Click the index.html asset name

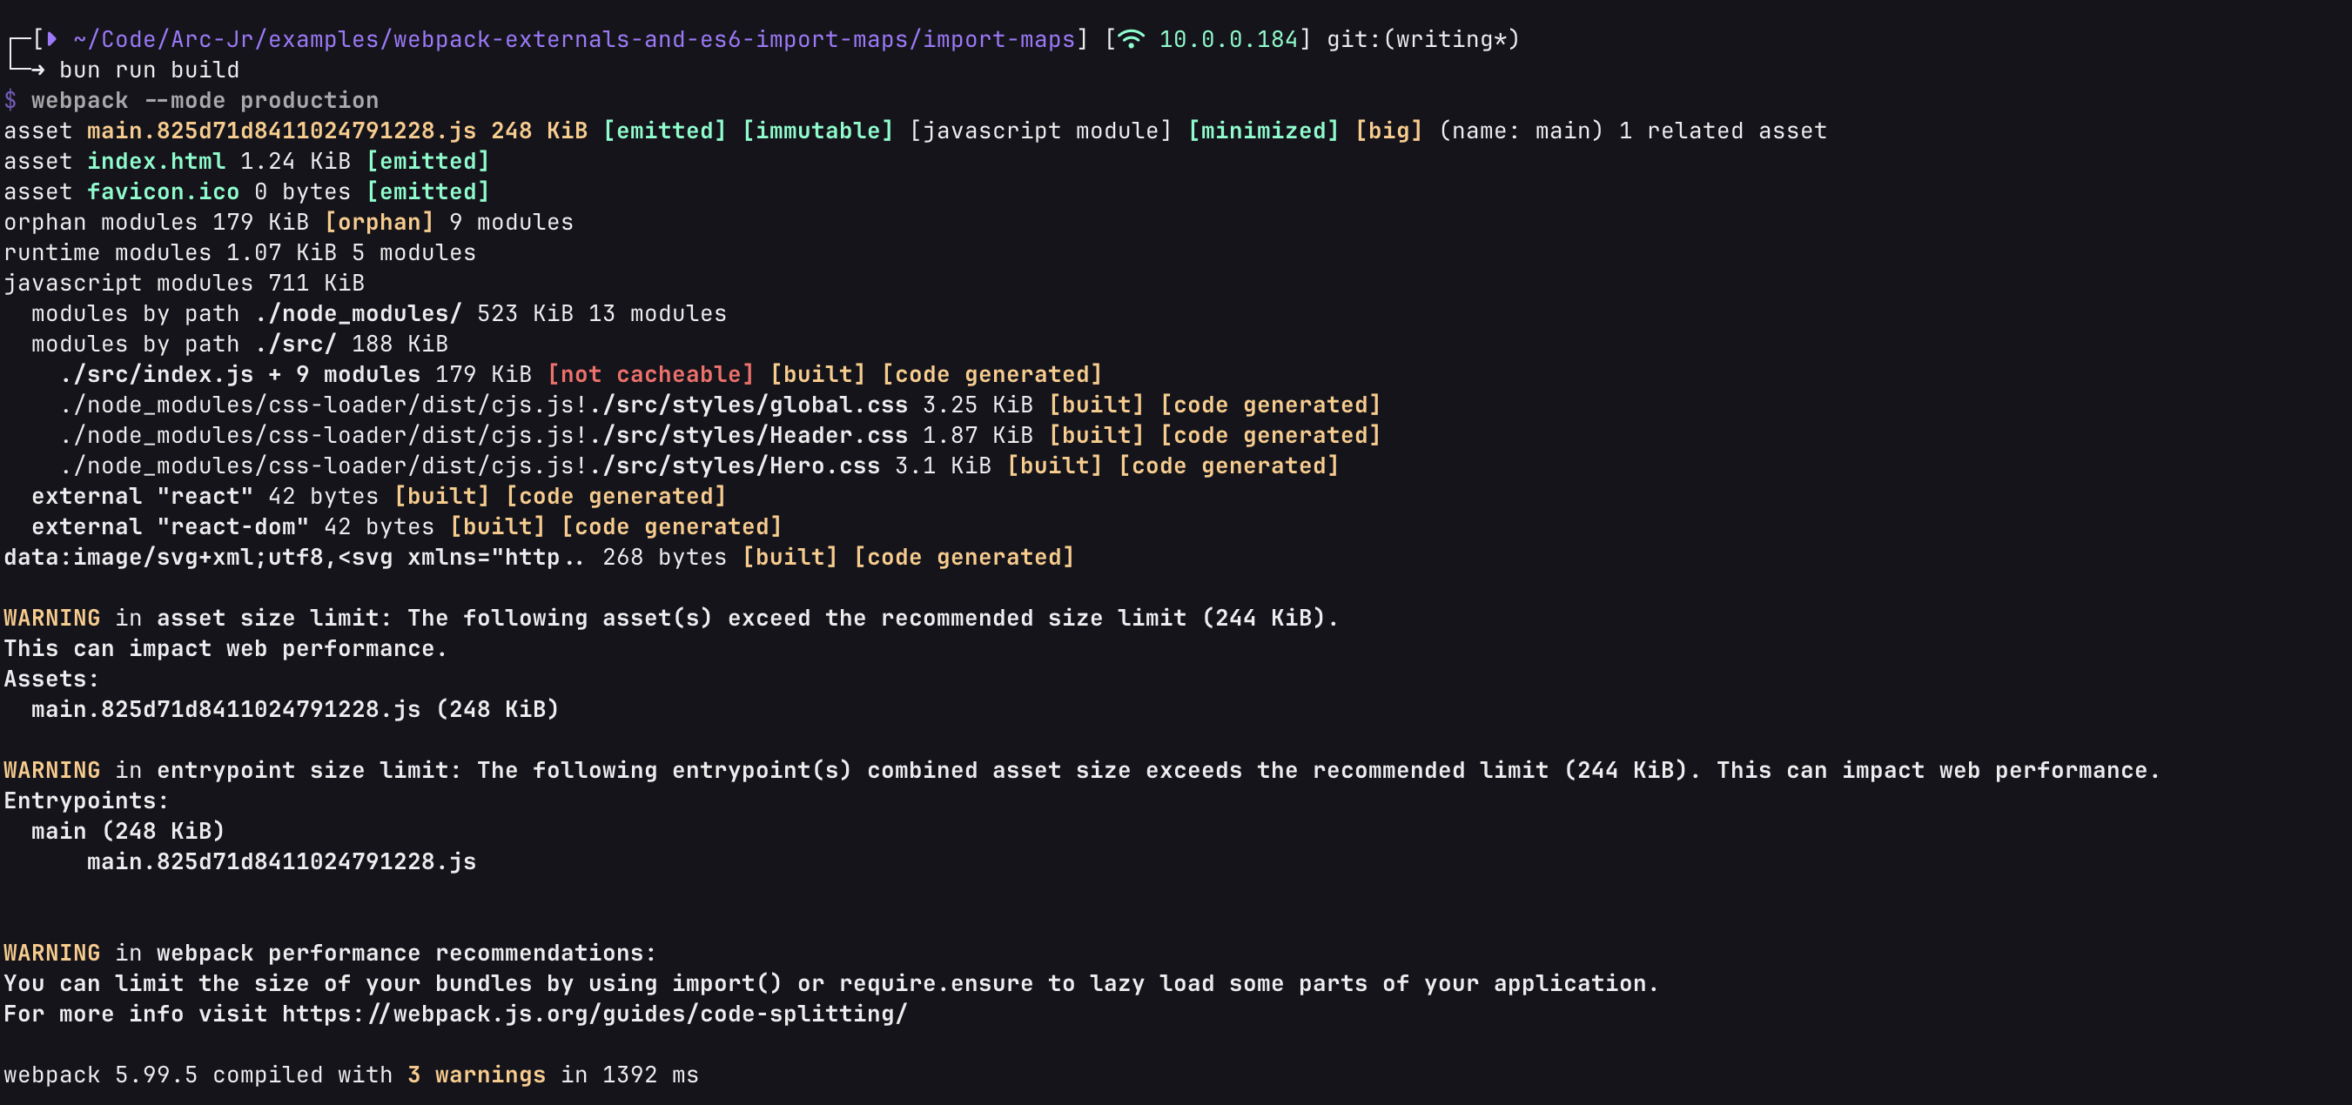(x=155, y=162)
